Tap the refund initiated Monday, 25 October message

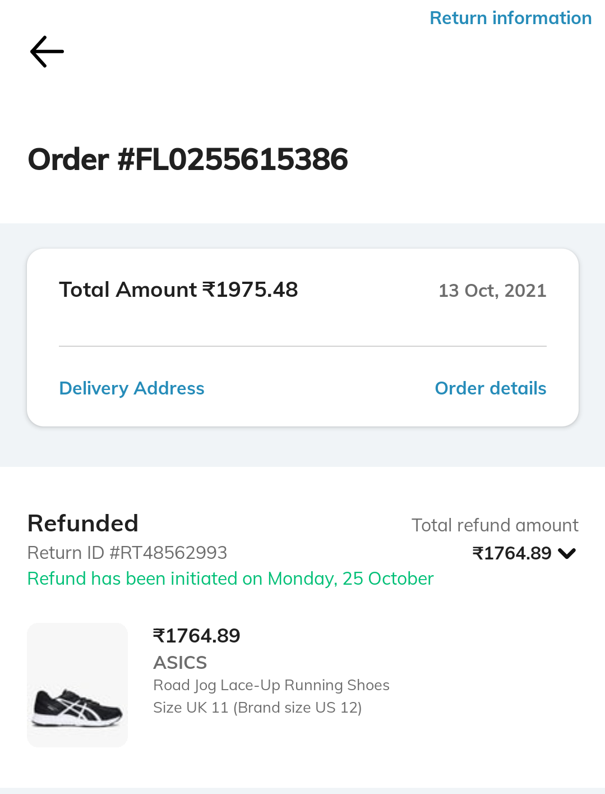230,579
